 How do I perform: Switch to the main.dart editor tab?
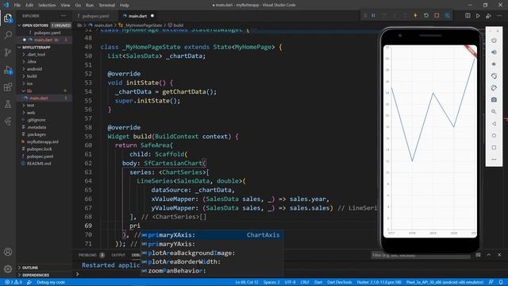[x=137, y=16]
